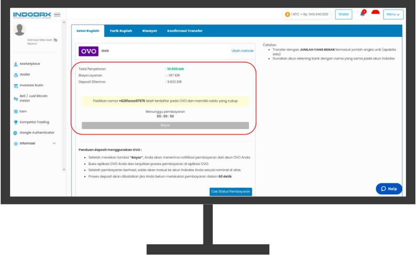Open the Help chat button

(x=389, y=189)
